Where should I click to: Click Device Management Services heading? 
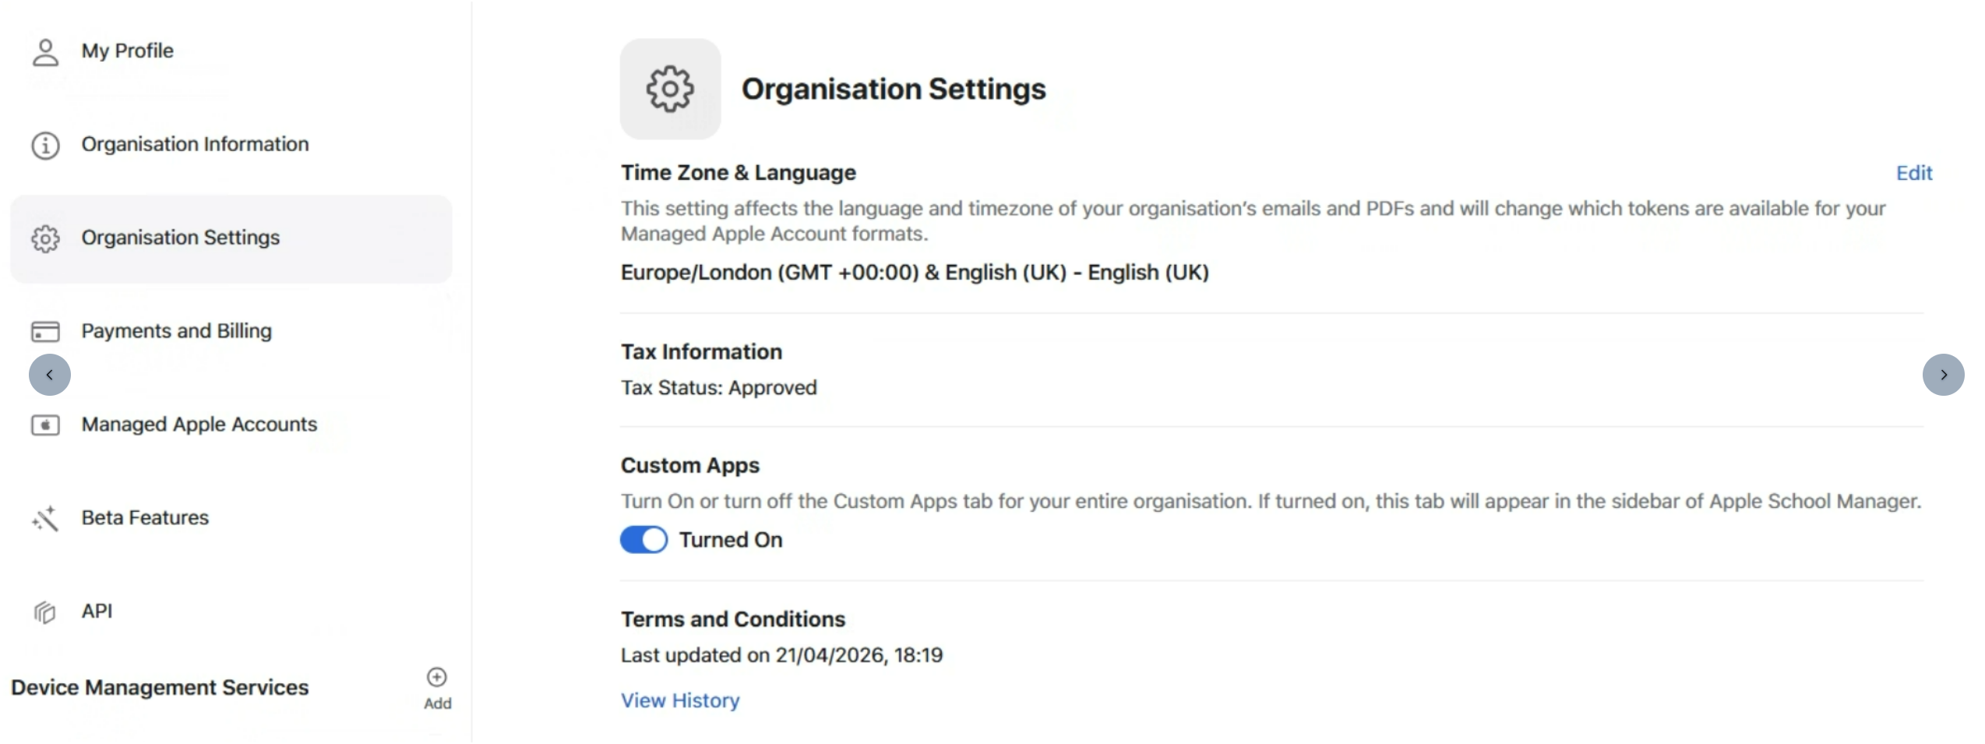(160, 688)
